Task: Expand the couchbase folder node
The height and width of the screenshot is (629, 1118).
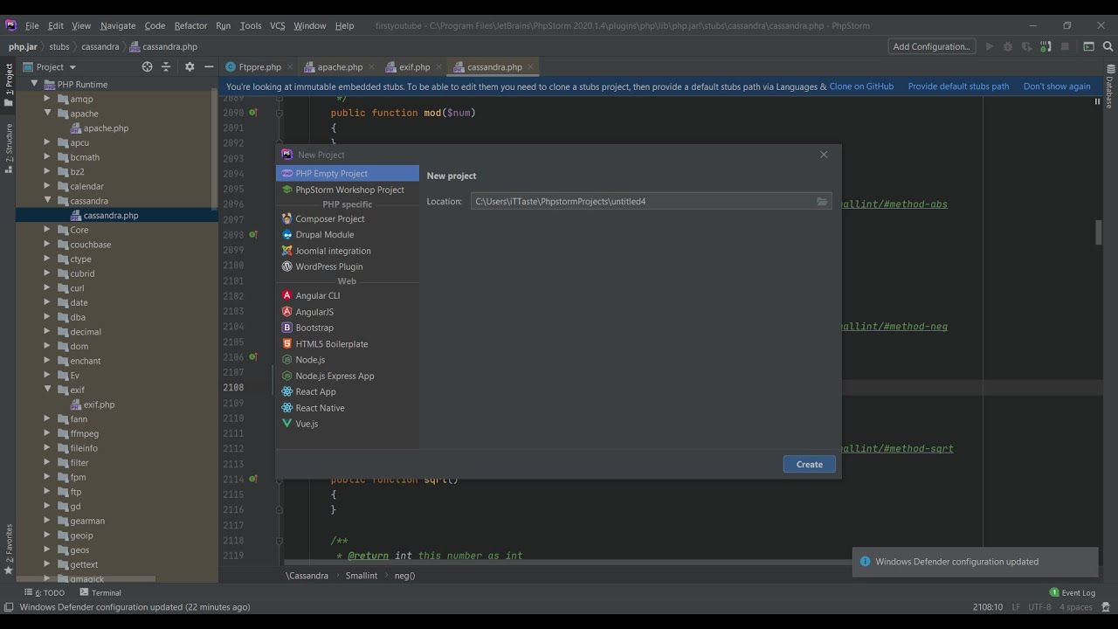Action: pyautogui.click(x=48, y=244)
